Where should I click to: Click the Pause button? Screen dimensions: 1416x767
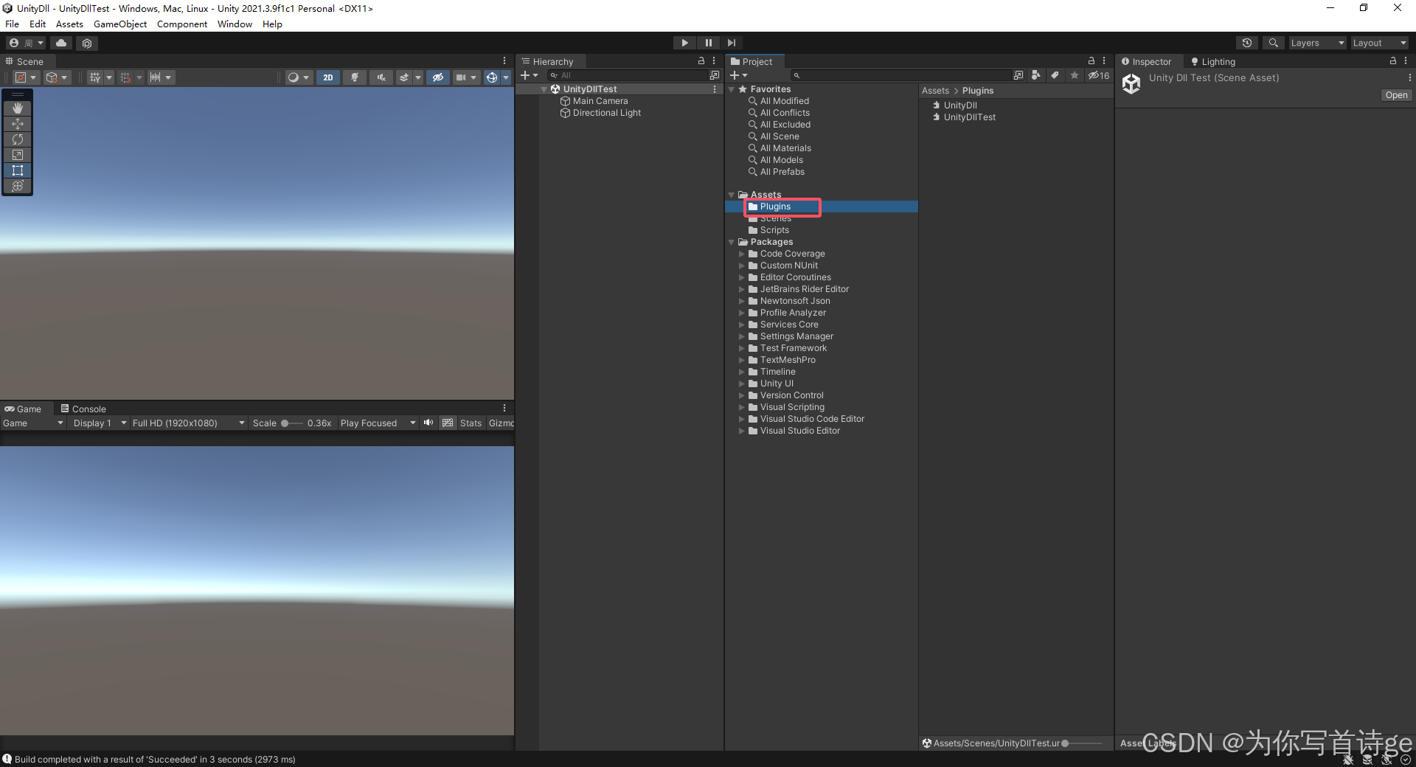click(x=708, y=43)
